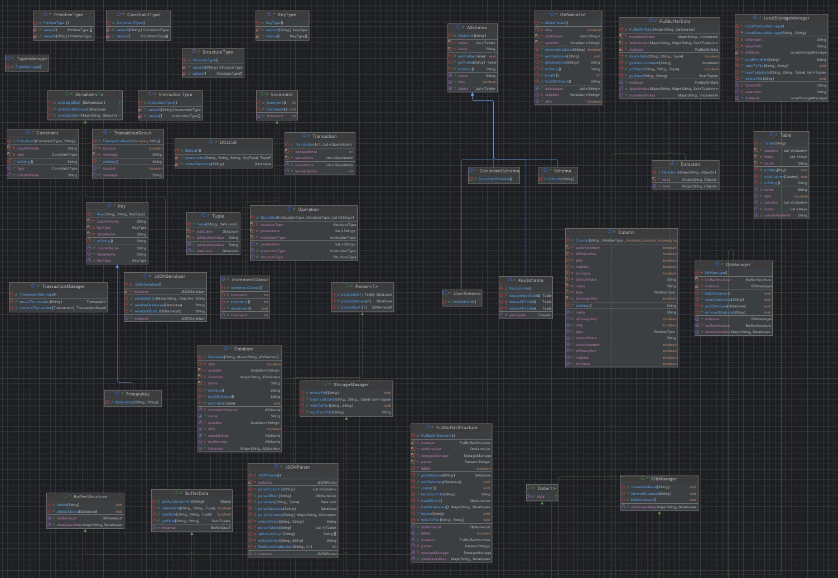Click the class icon beside JSONParser title
838x578 pixels.
click(276, 467)
